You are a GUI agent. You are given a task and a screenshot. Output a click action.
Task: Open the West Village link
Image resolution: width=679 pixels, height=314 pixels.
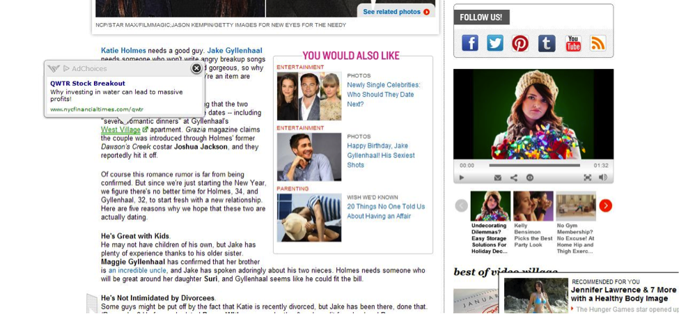pyautogui.click(x=120, y=130)
